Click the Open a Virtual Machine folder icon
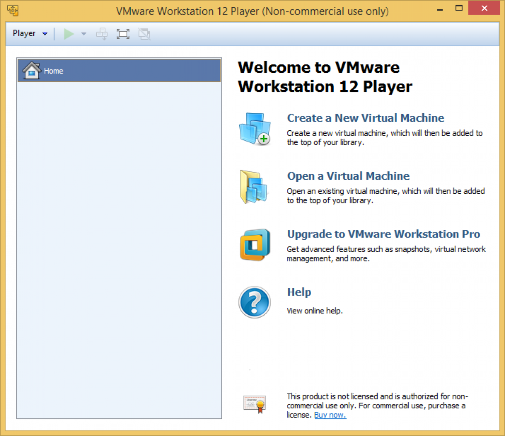 (x=253, y=187)
